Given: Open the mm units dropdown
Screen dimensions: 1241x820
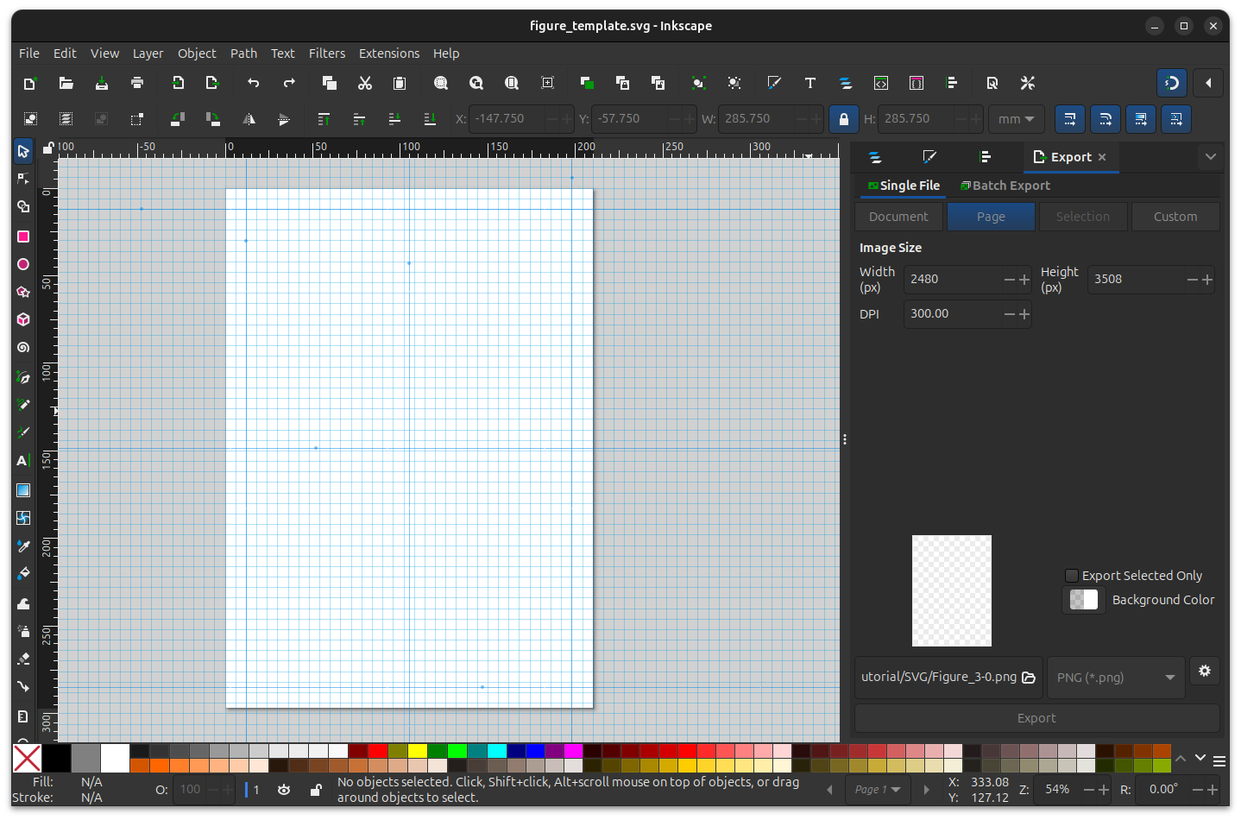Looking at the screenshot, I should click(x=1016, y=119).
